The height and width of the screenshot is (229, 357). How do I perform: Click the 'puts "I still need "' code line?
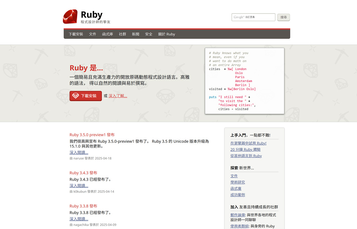point(229,97)
